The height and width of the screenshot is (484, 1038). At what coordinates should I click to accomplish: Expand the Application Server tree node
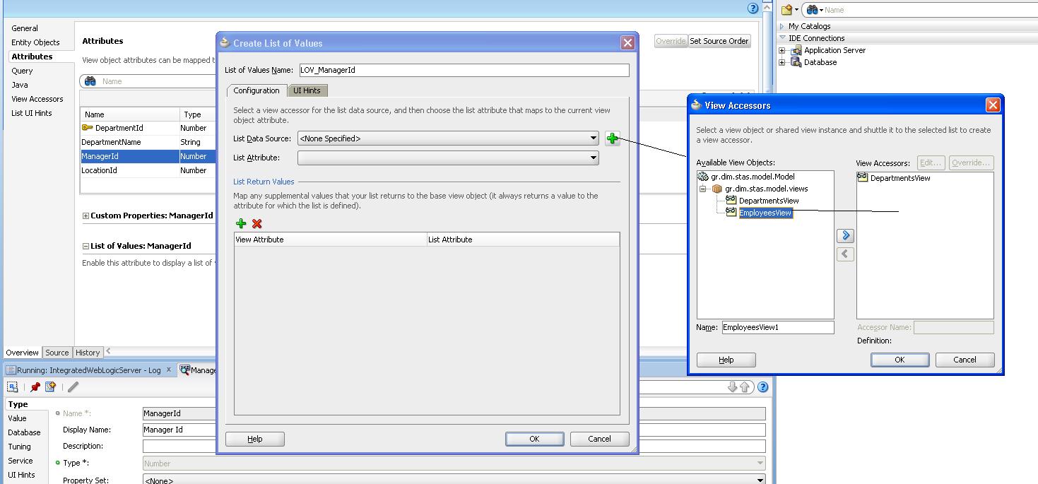point(780,49)
